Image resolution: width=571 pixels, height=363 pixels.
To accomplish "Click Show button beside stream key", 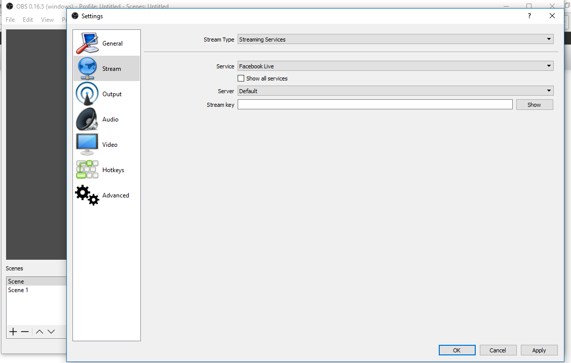I will (x=534, y=105).
